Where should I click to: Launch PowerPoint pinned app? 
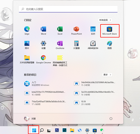coord(76,31)
